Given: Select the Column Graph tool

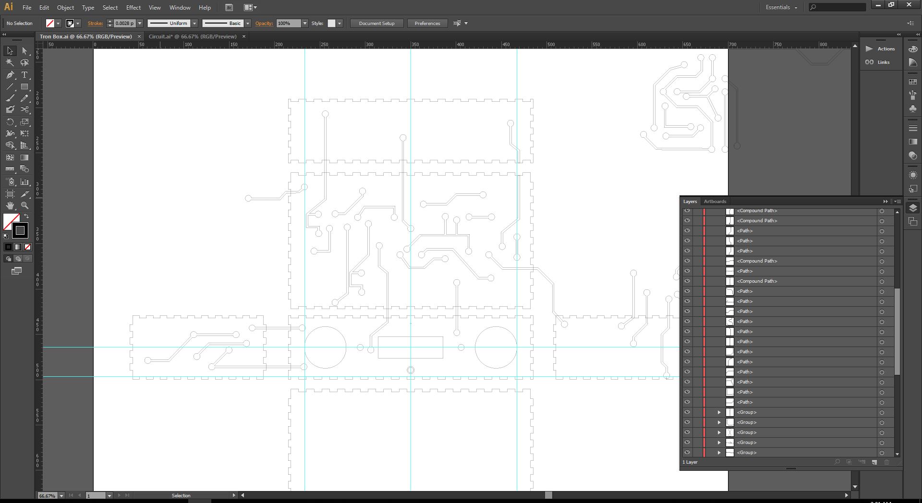Looking at the screenshot, I should click(x=24, y=181).
